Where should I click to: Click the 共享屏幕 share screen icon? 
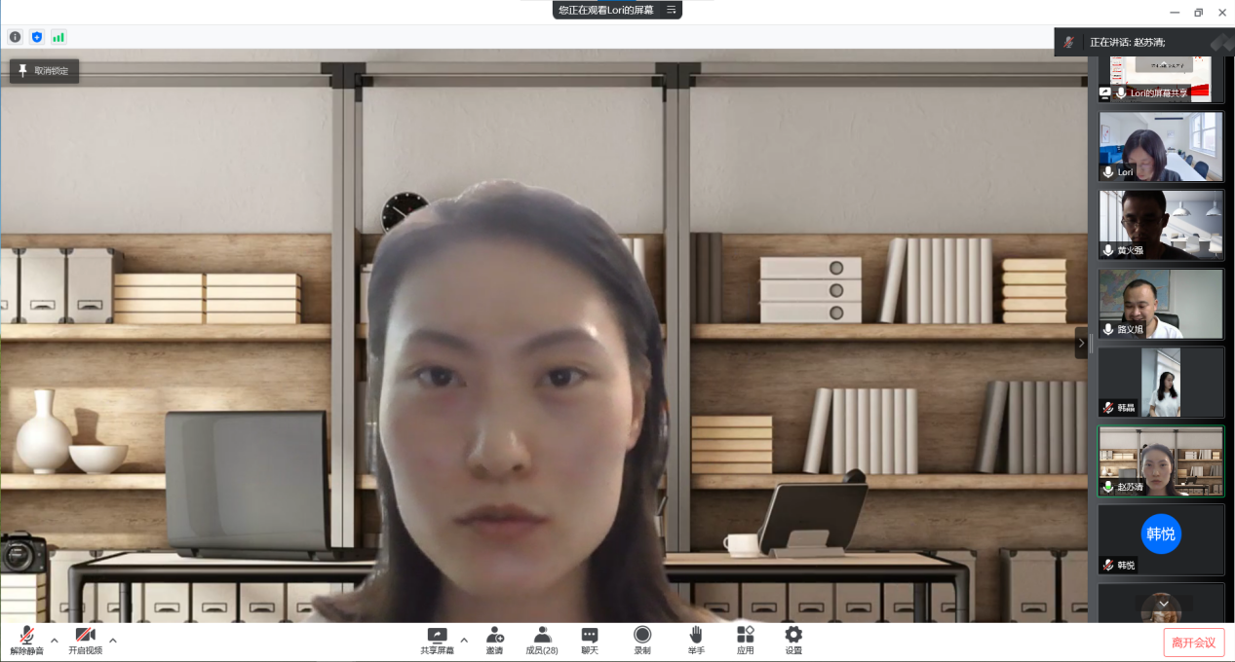point(437,640)
